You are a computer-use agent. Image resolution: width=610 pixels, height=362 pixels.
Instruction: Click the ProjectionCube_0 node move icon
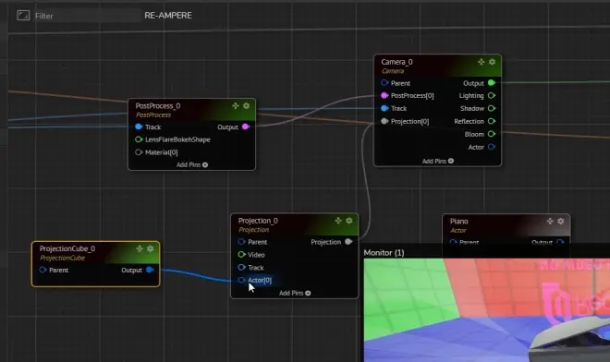point(140,248)
